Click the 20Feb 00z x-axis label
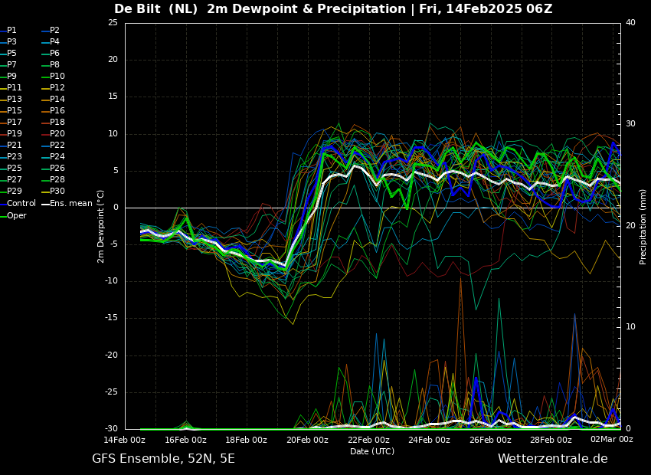651x475 pixels. point(308,440)
